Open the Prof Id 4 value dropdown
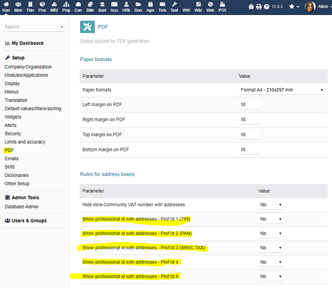 tap(270, 262)
